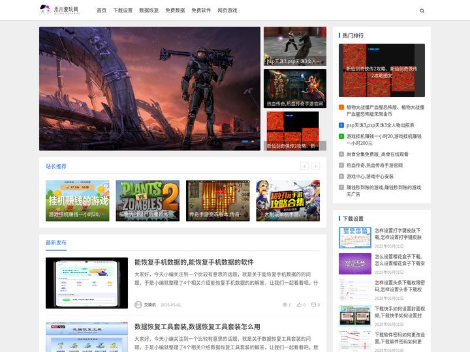Screen dimensions: 470x352
Task: Open 快手封面视频 sidebar thumbnail
Action: (355, 315)
